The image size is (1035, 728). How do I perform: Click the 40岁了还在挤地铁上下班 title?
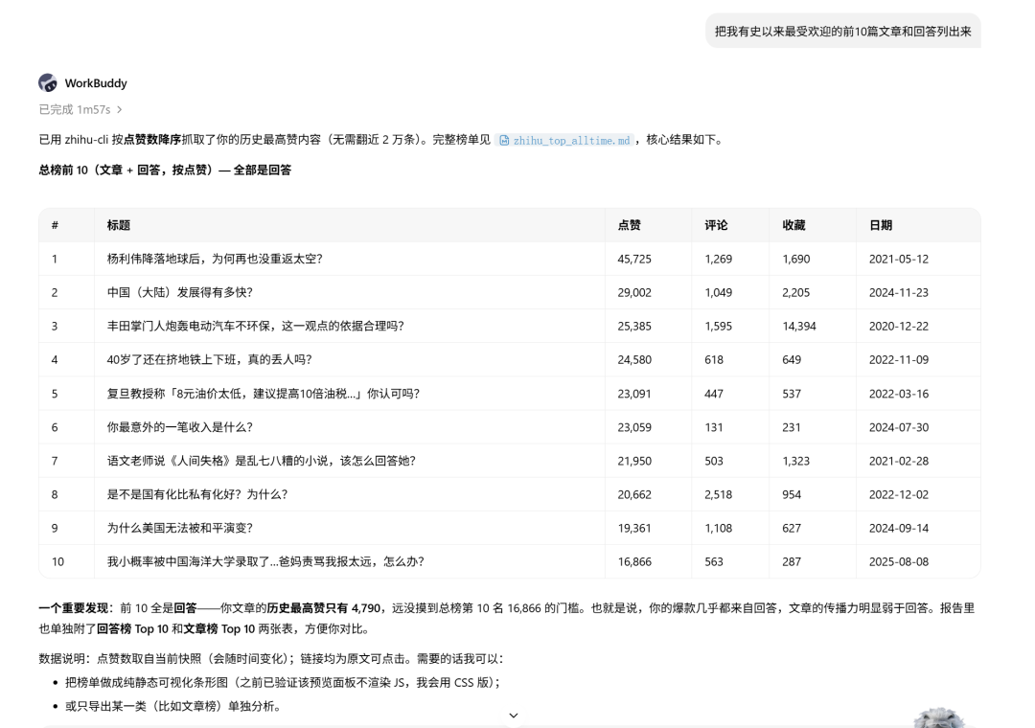point(209,360)
